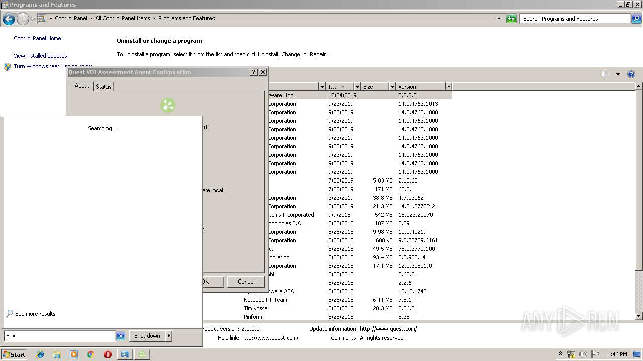643x361 pixels.
Task: Click the Control Panel address bar icon
Action: tap(42, 18)
